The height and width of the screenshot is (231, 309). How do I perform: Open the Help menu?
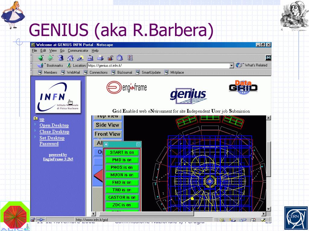pyautogui.click(x=95, y=51)
